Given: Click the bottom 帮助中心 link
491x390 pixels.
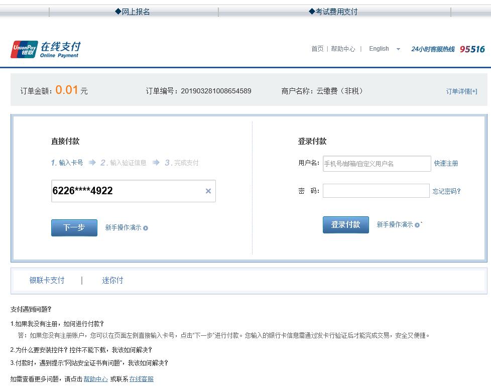Looking at the screenshot, I should [95, 379].
